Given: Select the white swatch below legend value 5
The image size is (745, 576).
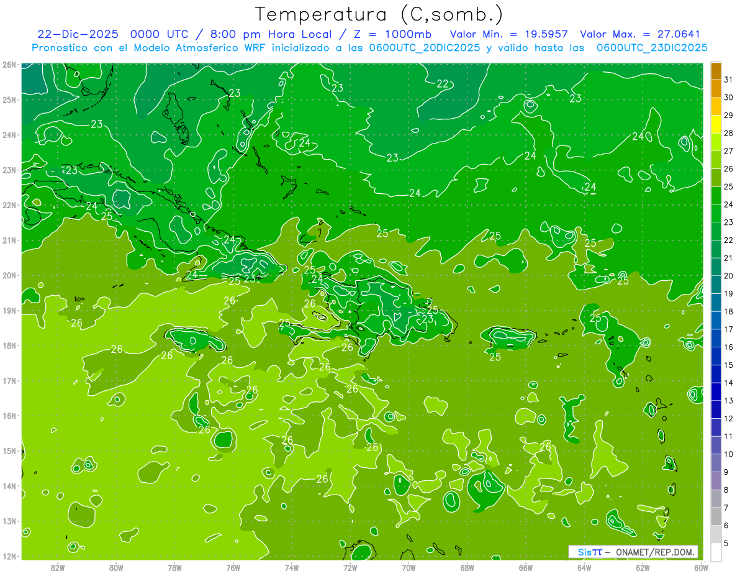Looking at the screenshot, I should [x=716, y=552].
